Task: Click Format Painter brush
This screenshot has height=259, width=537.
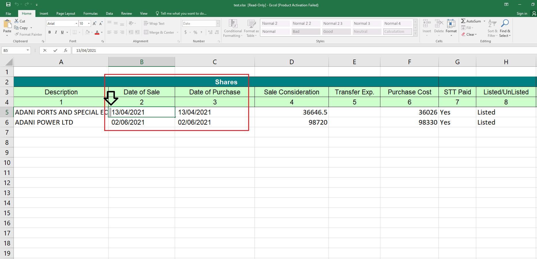Action: (x=28, y=34)
